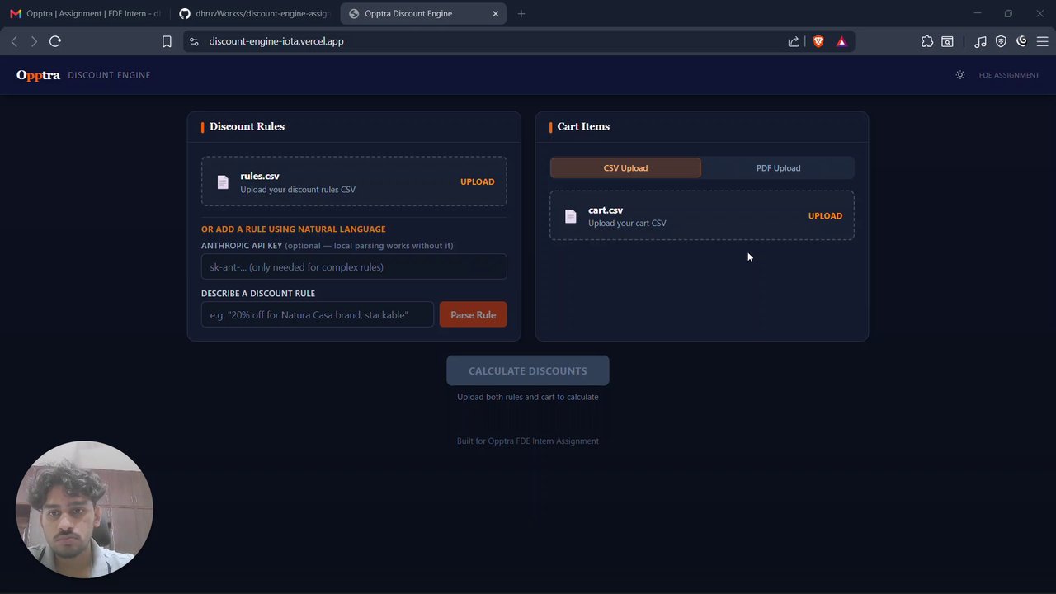
Task: Select the CSV Upload tab
Action: click(625, 168)
